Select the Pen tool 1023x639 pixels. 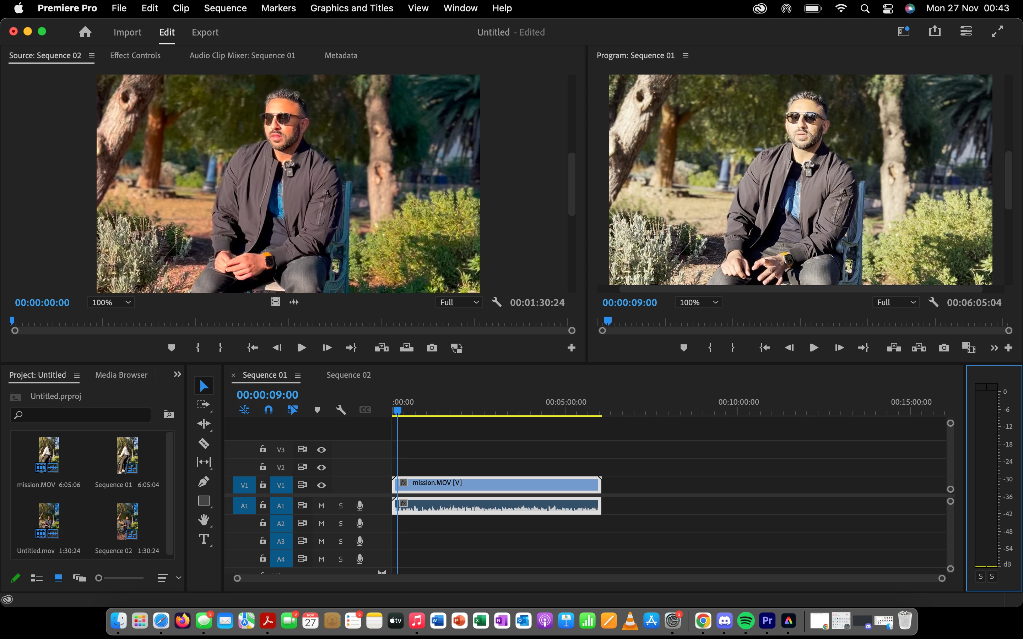203,481
